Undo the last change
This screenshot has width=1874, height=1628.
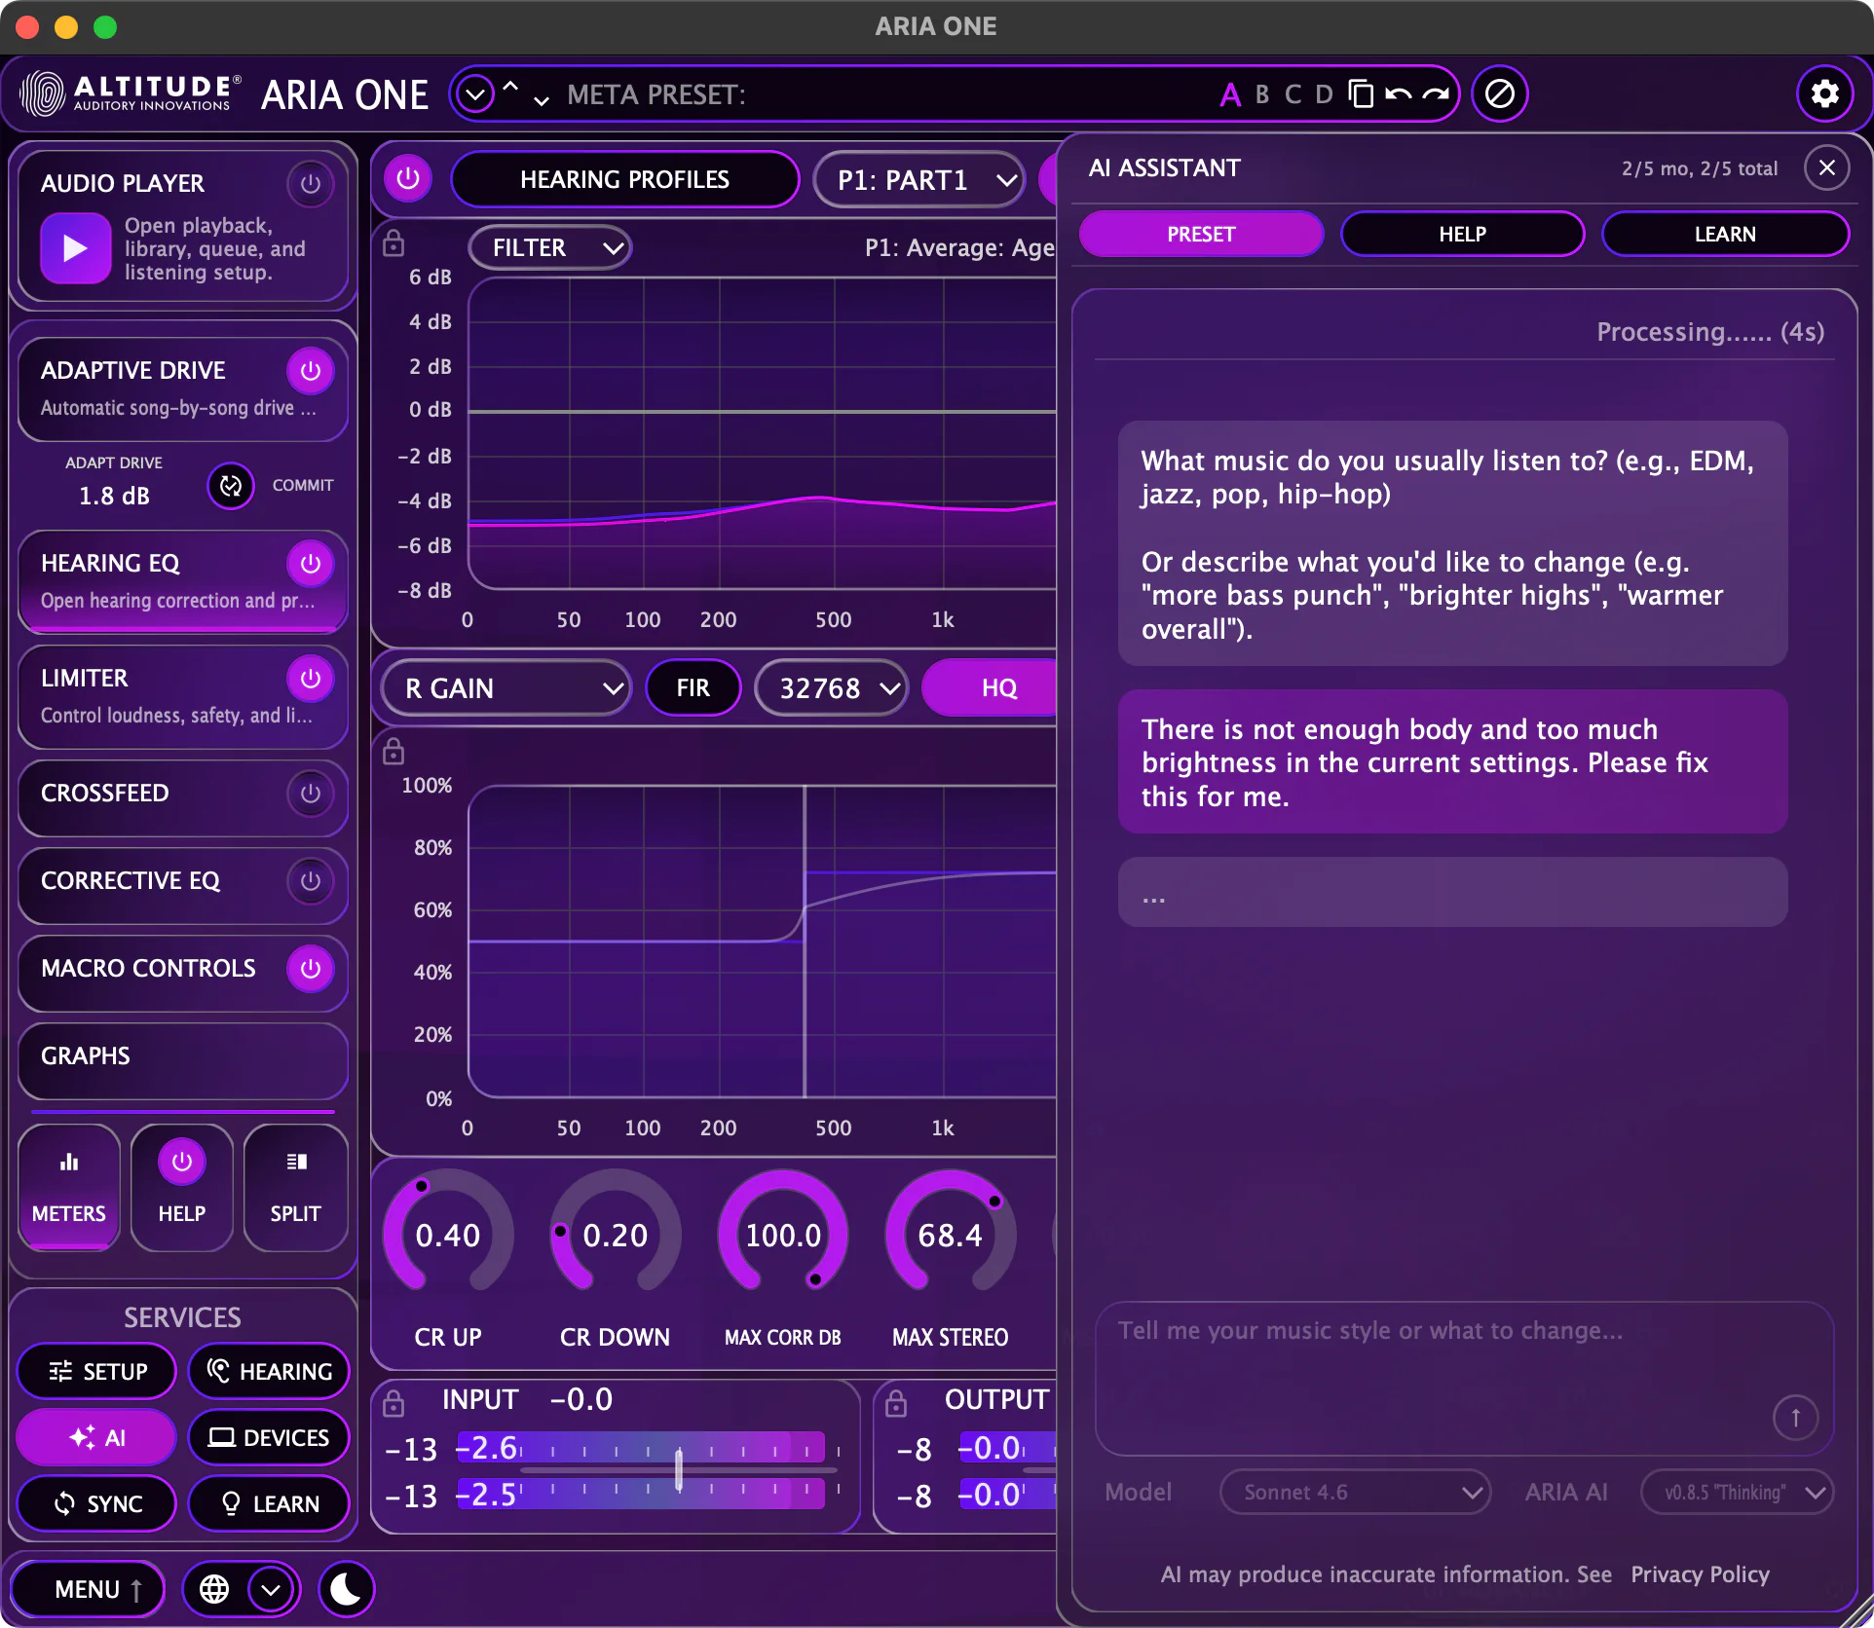click(x=1398, y=93)
